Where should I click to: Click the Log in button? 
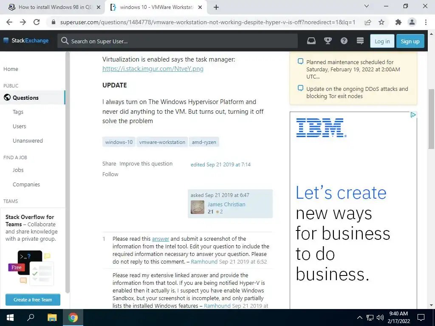(x=382, y=41)
